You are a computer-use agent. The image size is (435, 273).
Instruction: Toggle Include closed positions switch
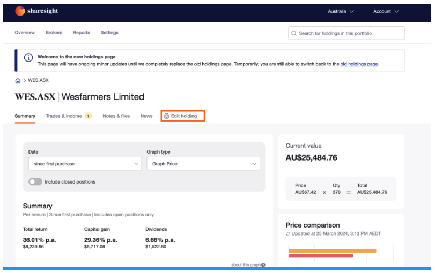point(35,182)
